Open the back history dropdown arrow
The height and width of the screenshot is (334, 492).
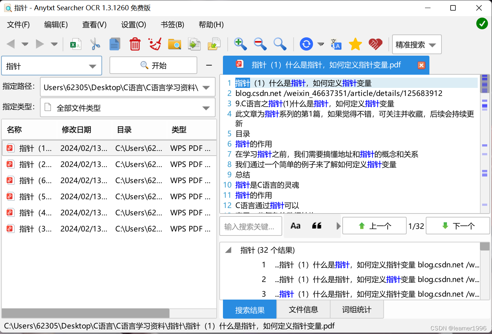25,44
